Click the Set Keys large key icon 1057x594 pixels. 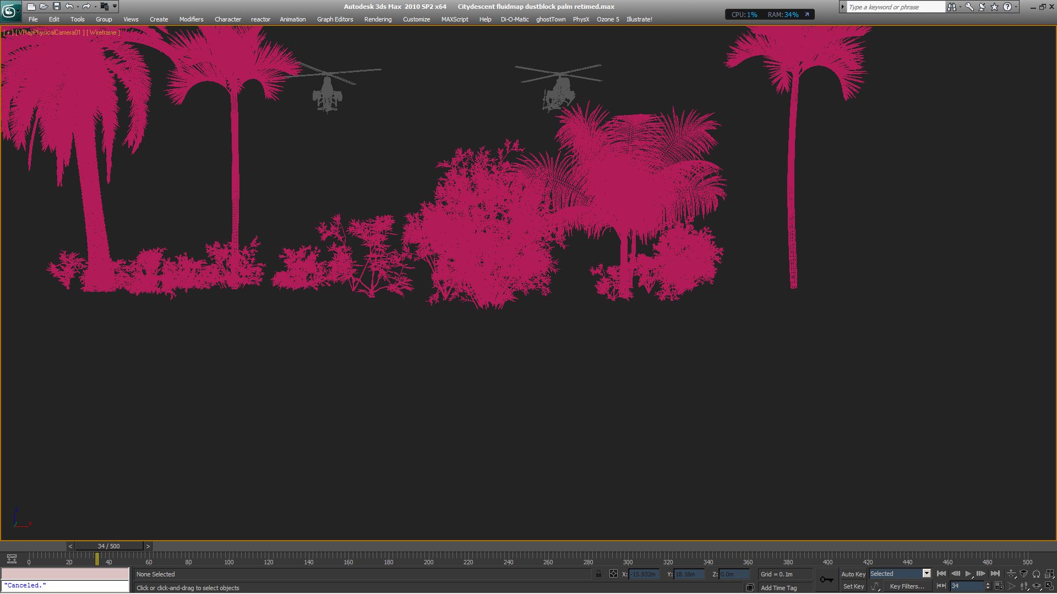click(826, 580)
